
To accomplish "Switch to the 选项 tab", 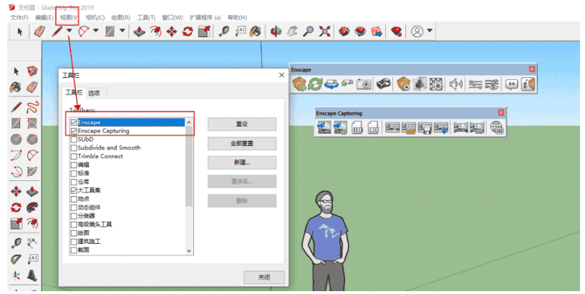I will pos(94,93).
